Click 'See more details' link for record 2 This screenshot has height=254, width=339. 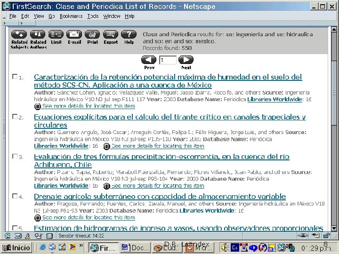click(158, 146)
